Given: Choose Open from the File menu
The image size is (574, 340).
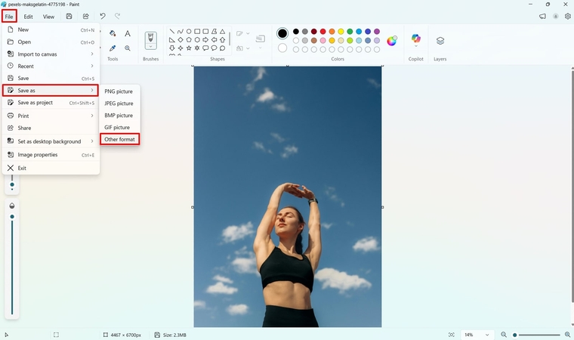Looking at the screenshot, I should 51,42.
